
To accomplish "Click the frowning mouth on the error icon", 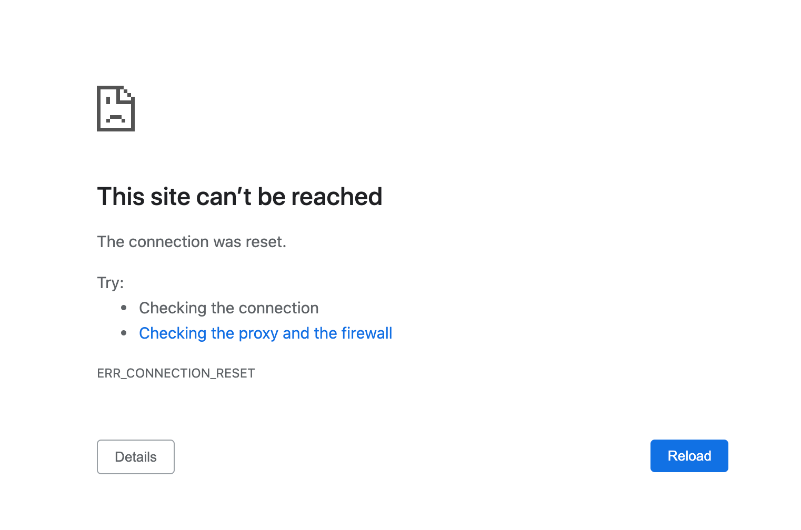I will (x=116, y=118).
